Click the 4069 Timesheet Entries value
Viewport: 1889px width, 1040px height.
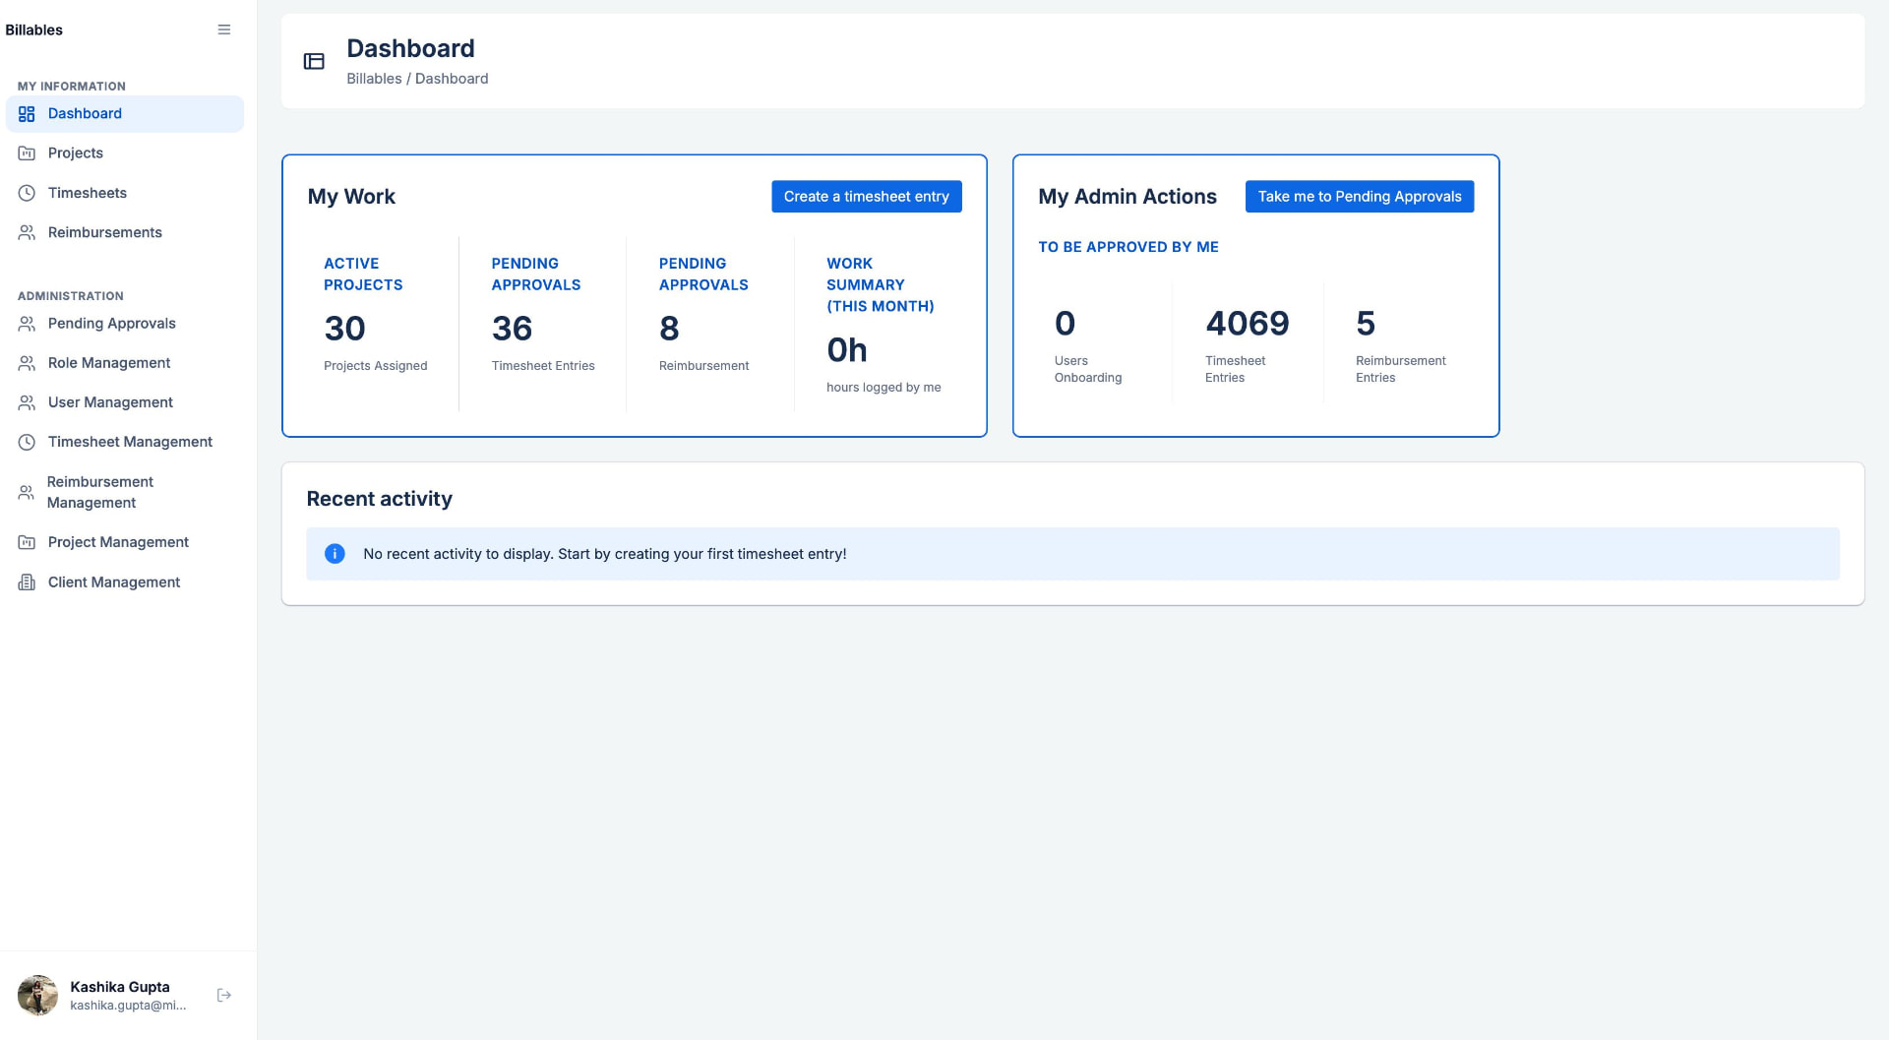1247,324
